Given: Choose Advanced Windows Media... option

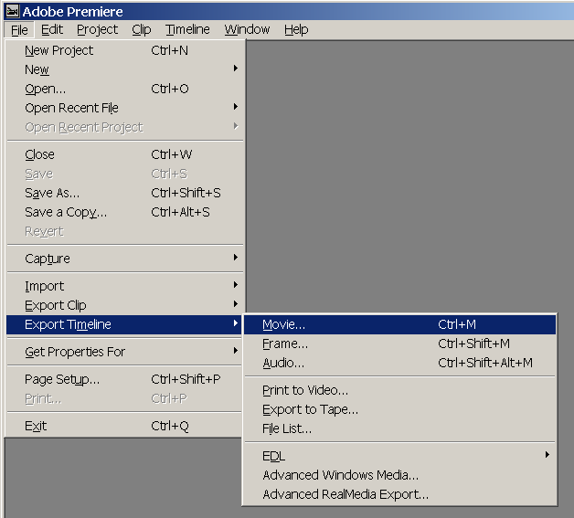Looking at the screenshot, I should [x=399, y=475].
